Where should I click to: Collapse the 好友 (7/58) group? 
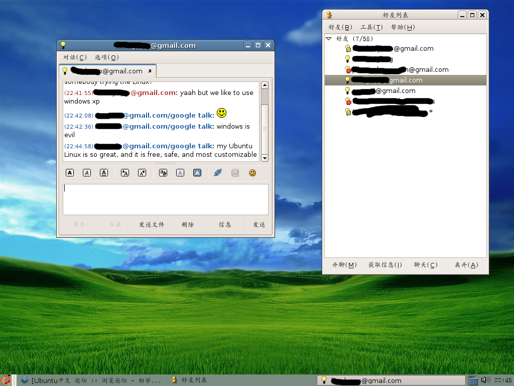[x=329, y=39]
